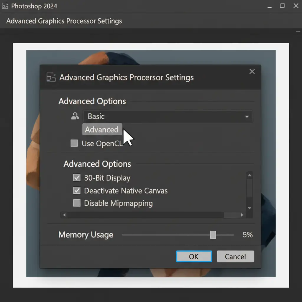Select the Advanced Graphics Processor Settings tab
Viewport: 302px width, 302px height.
[x=64, y=21]
